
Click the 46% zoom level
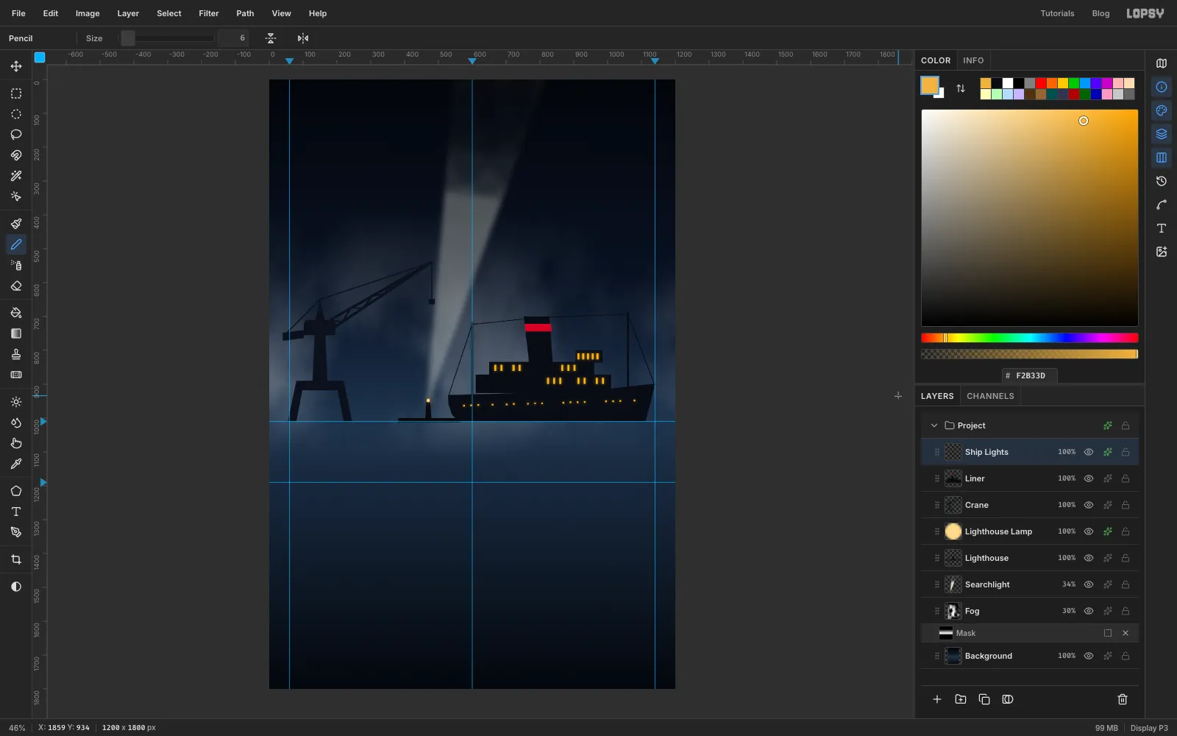pos(17,728)
